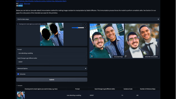
Task: Toggle the Immunize checkbox
Action: click(x=18, y=74)
